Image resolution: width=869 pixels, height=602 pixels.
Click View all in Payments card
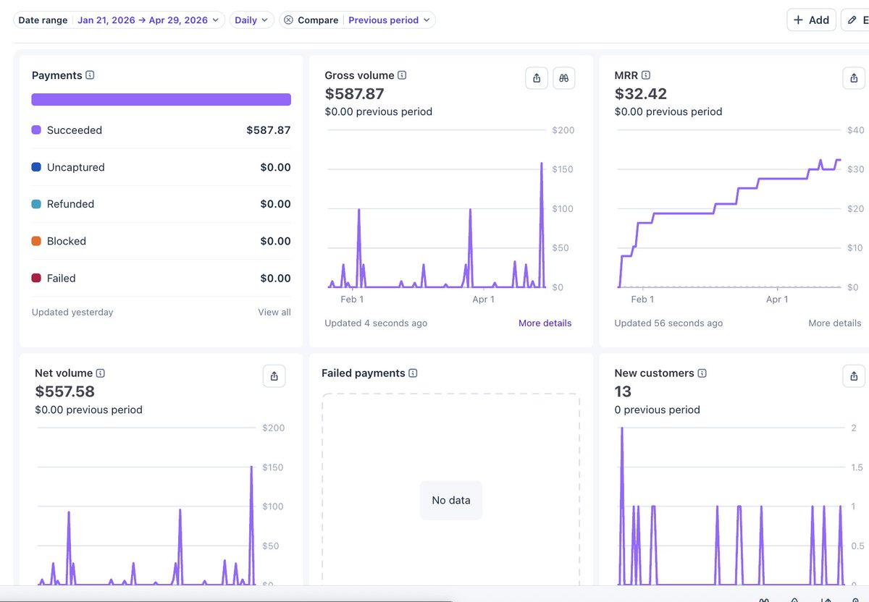pyautogui.click(x=274, y=313)
